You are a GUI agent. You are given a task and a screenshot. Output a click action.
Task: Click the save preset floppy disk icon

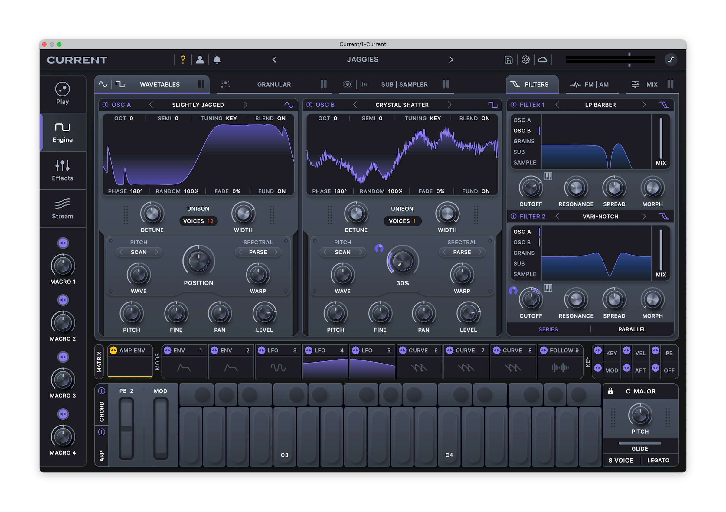509,59
